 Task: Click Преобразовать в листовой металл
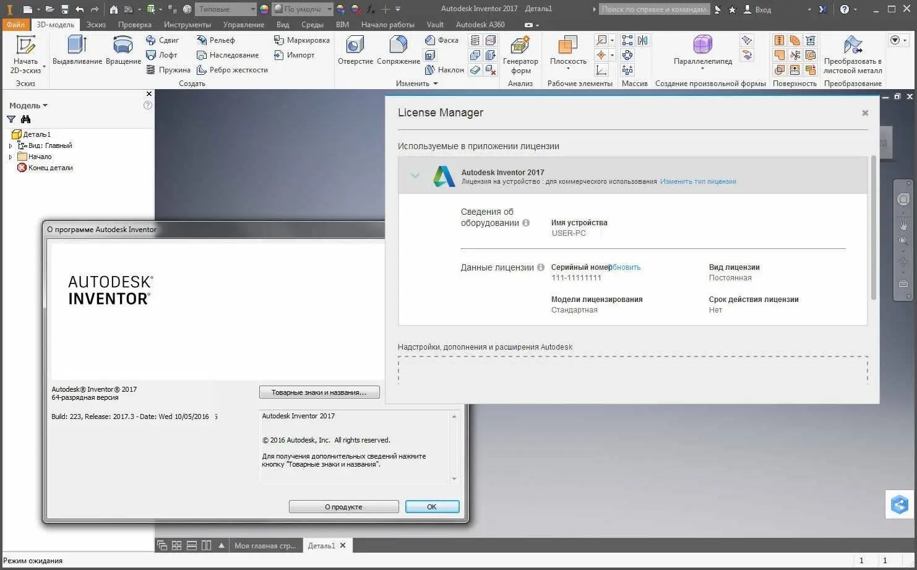853,55
